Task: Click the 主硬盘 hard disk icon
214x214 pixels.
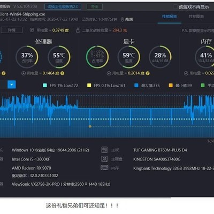Action: (104, 159)
